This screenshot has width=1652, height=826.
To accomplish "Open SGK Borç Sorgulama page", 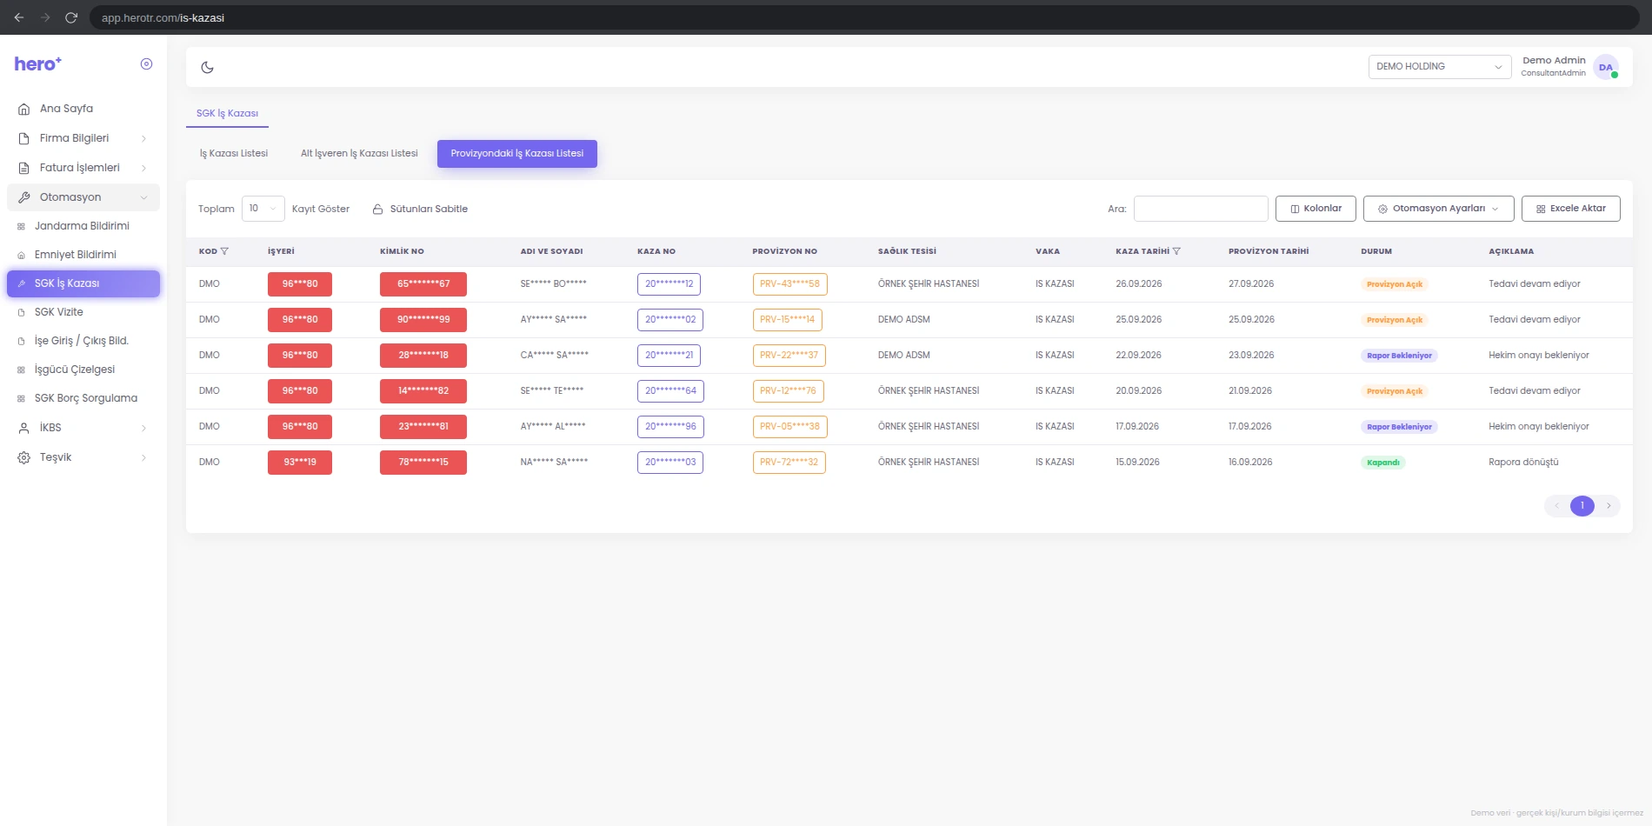I will [x=83, y=398].
